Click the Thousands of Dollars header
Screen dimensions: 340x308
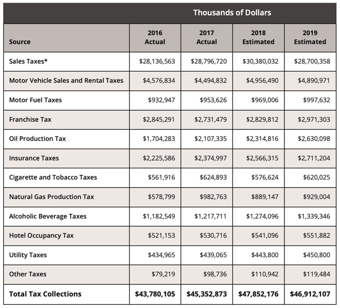232,13
